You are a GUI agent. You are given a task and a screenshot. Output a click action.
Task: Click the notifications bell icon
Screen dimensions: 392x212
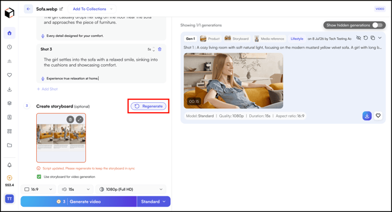coord(9,165)
